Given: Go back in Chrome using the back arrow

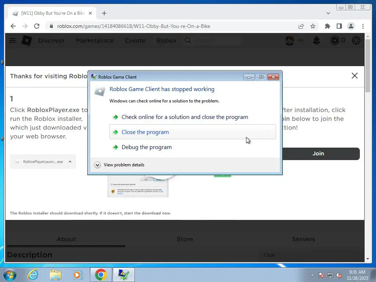Looking at the screenshot, I should (13, 26).
